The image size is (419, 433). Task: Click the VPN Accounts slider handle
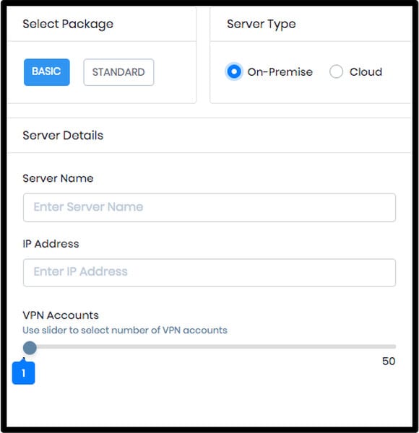30,348
